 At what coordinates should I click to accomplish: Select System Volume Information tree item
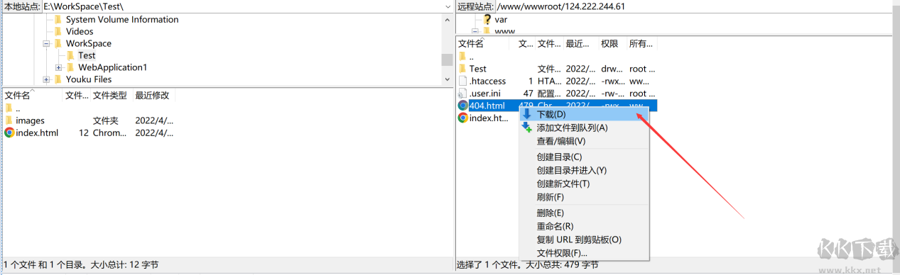[122, 20]
